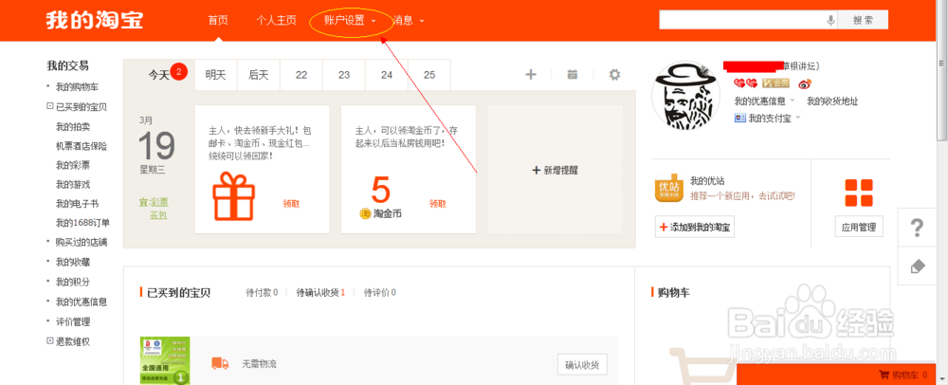Open 我的1688订单 in sidebar
The image size is (948, 385).
click(x=82, y=223)
